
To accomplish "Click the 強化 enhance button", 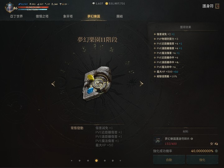I will coord(202,160).
